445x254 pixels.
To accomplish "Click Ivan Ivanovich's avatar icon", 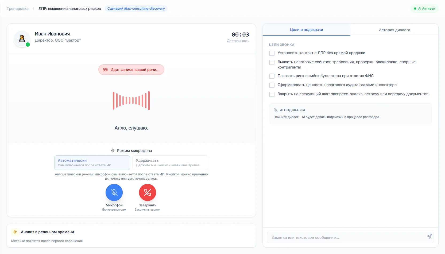I will pos(22,39).
